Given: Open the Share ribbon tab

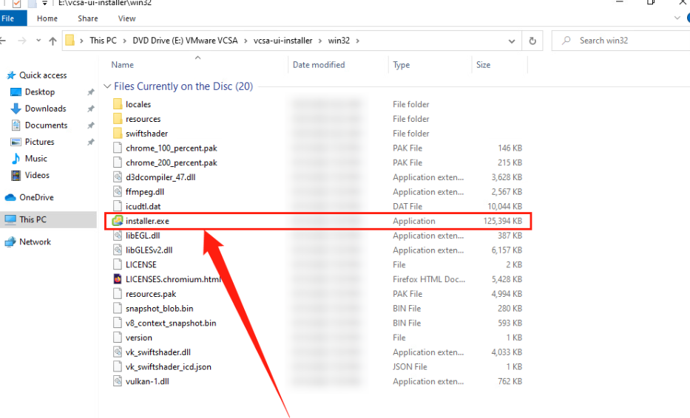Looking at the screenshot, I should coord(87,18).
